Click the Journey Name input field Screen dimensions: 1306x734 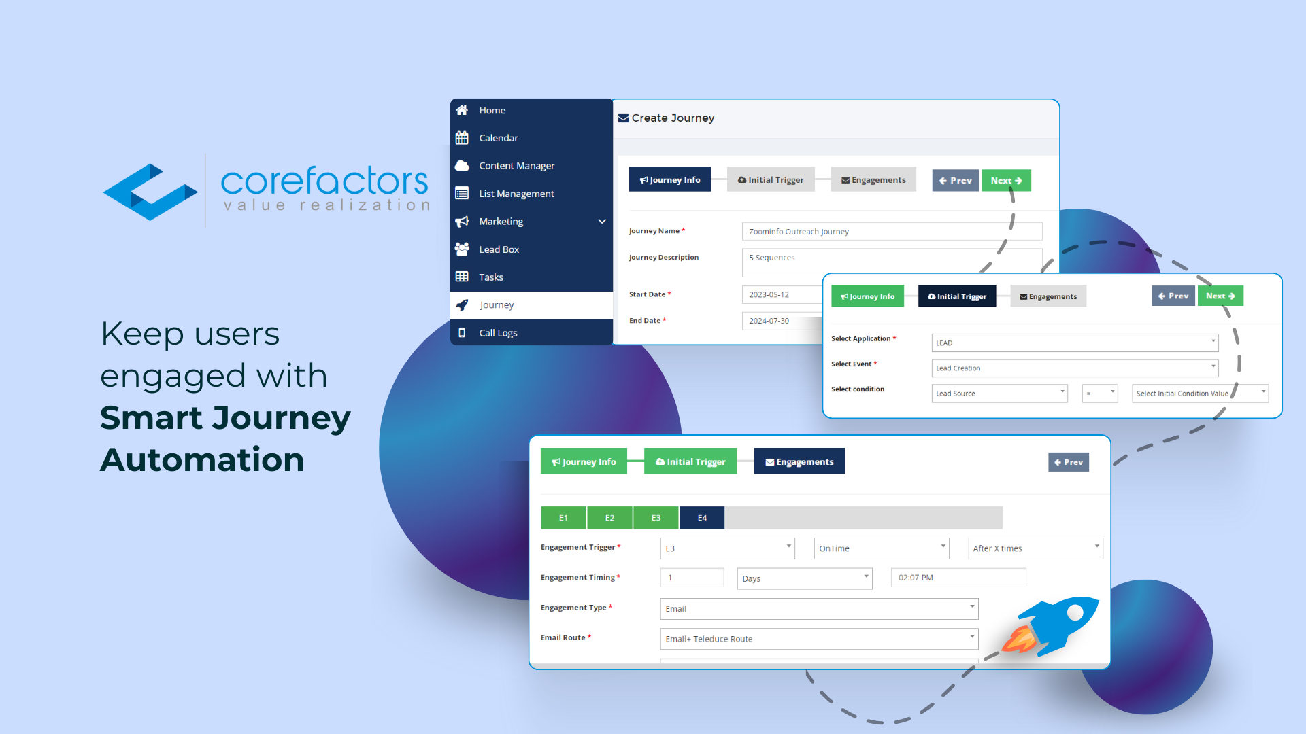(x=892, y=231)
